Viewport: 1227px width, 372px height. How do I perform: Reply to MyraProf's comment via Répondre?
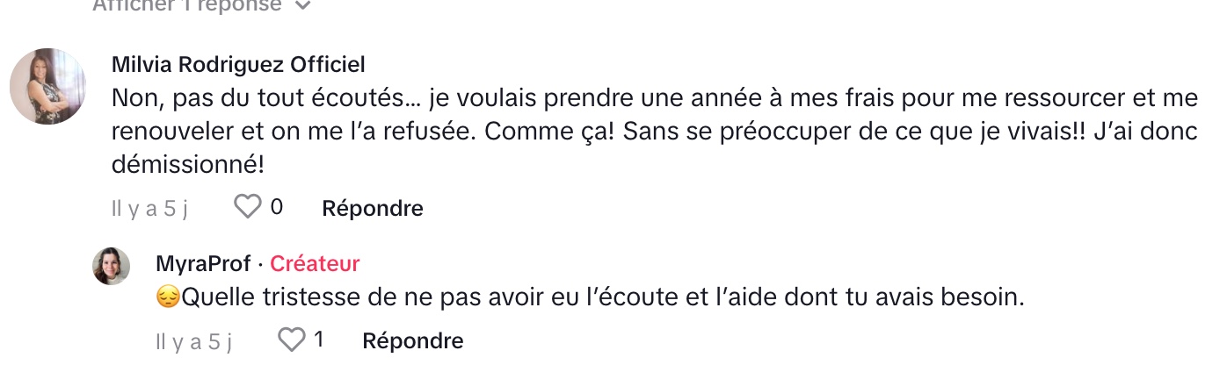coord(413,340)
